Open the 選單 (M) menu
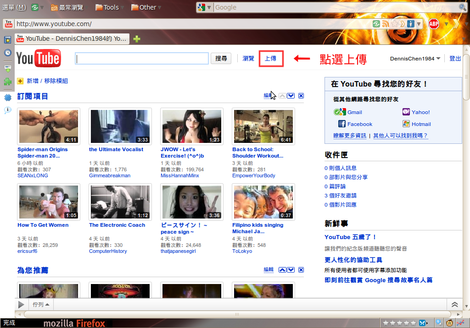The image size is (470, 328). 14,7
